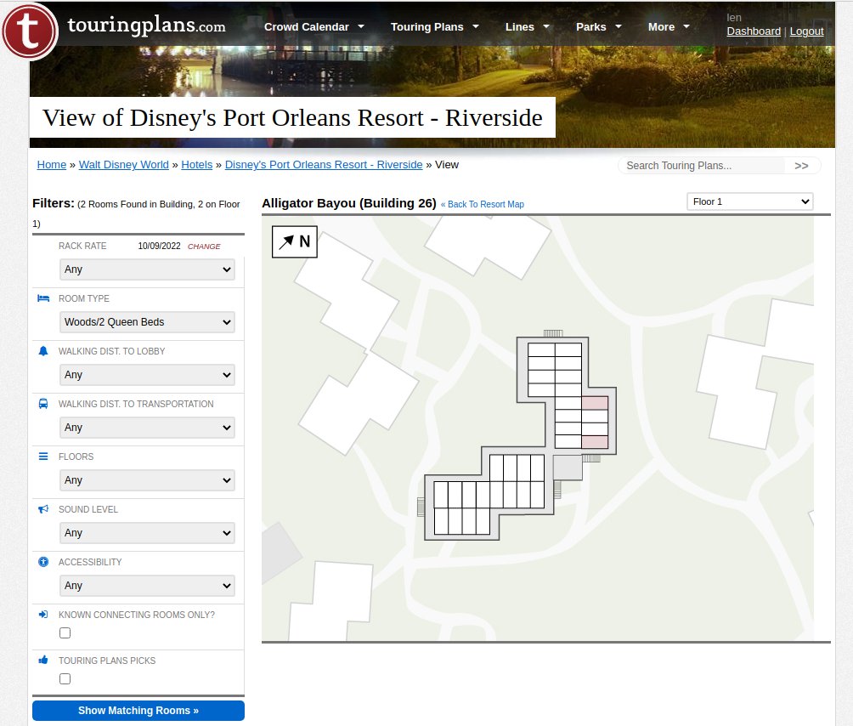Click the thumbs-up Touring Plans Picks icon
Image resolution: width=853 pixels, height=726 pixels.
pos(43,661)
